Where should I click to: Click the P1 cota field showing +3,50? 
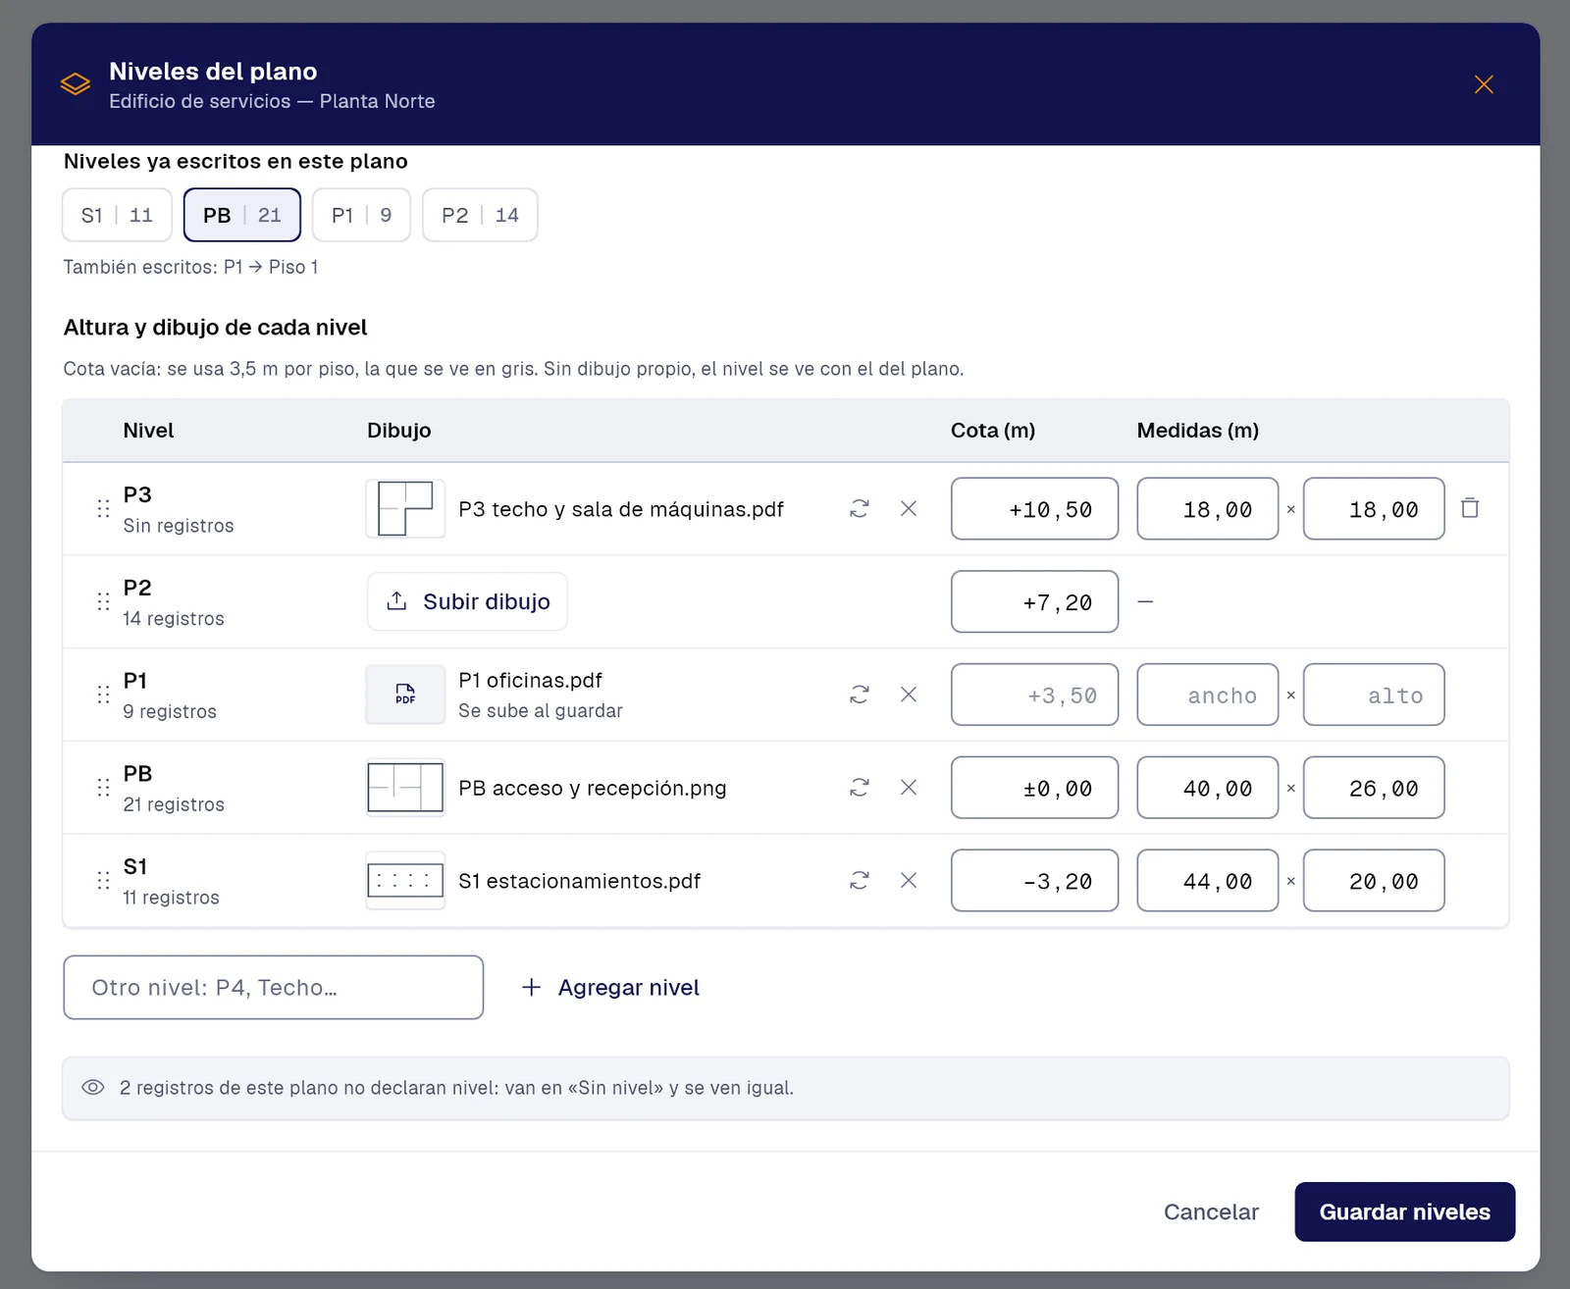1034,695
